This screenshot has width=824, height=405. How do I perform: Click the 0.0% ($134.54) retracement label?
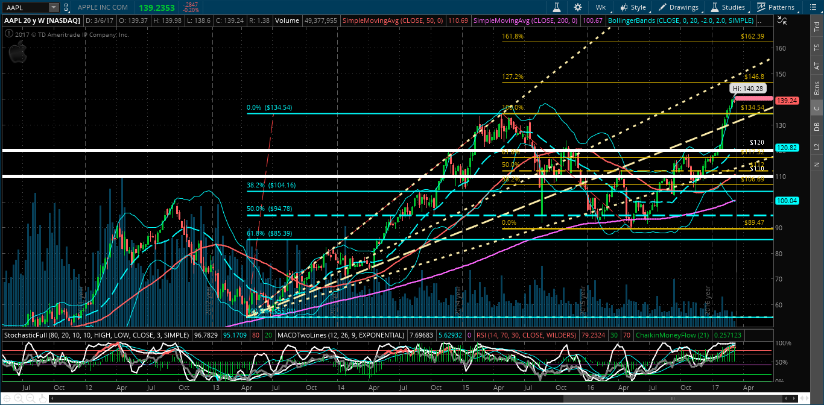(270, 107)
